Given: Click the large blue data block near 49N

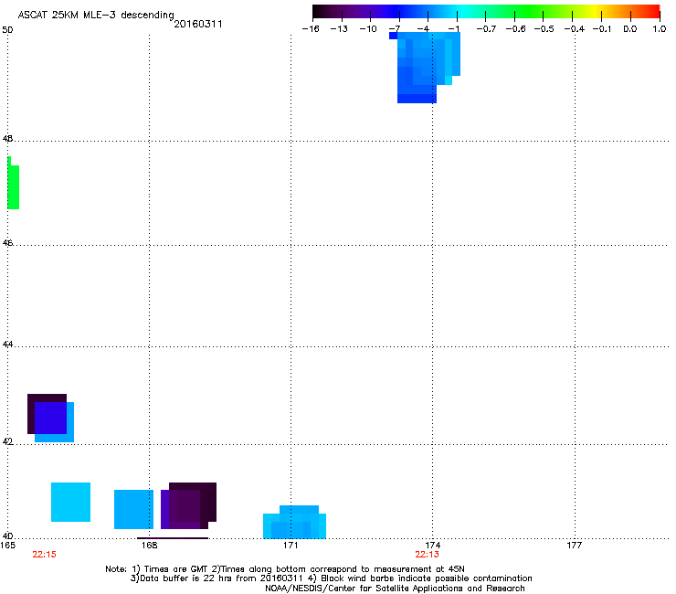Looking at the screenshot, I should [x=425, y=68].
